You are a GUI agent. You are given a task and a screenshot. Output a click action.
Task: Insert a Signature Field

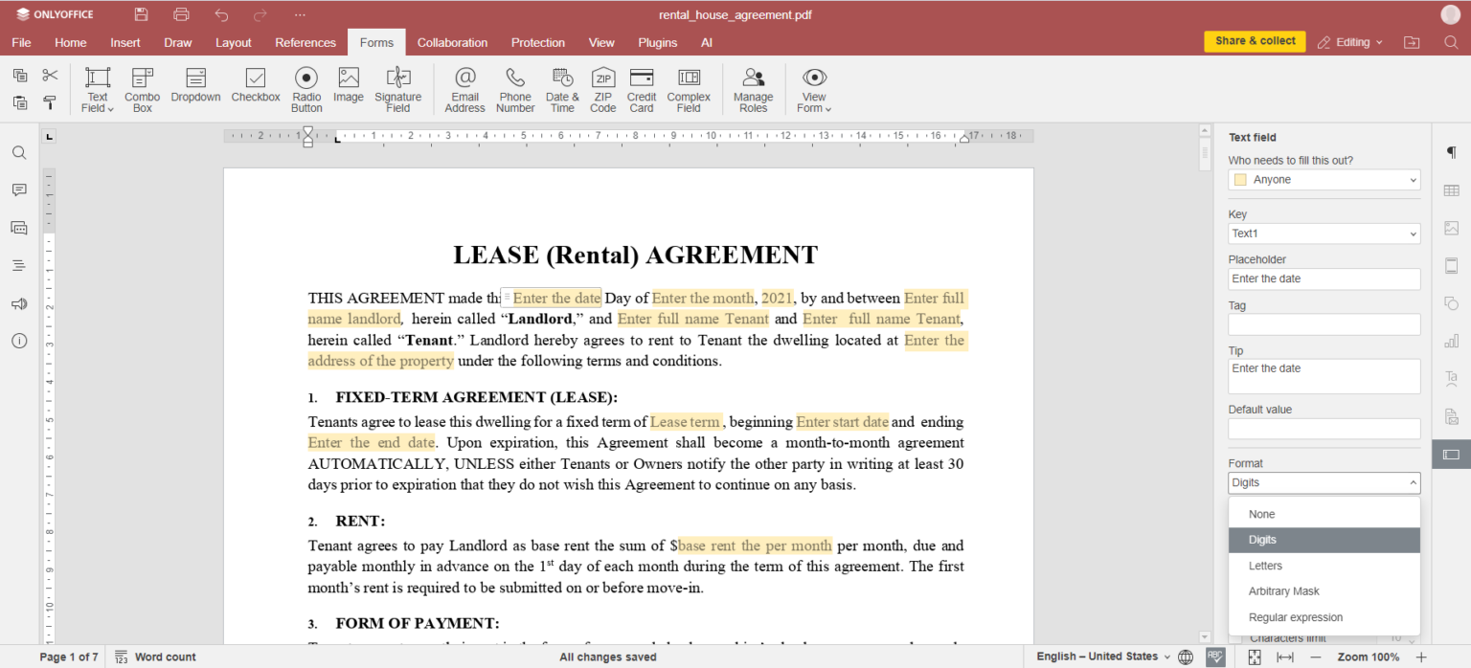pyautogui.click(x=397, y=88)
